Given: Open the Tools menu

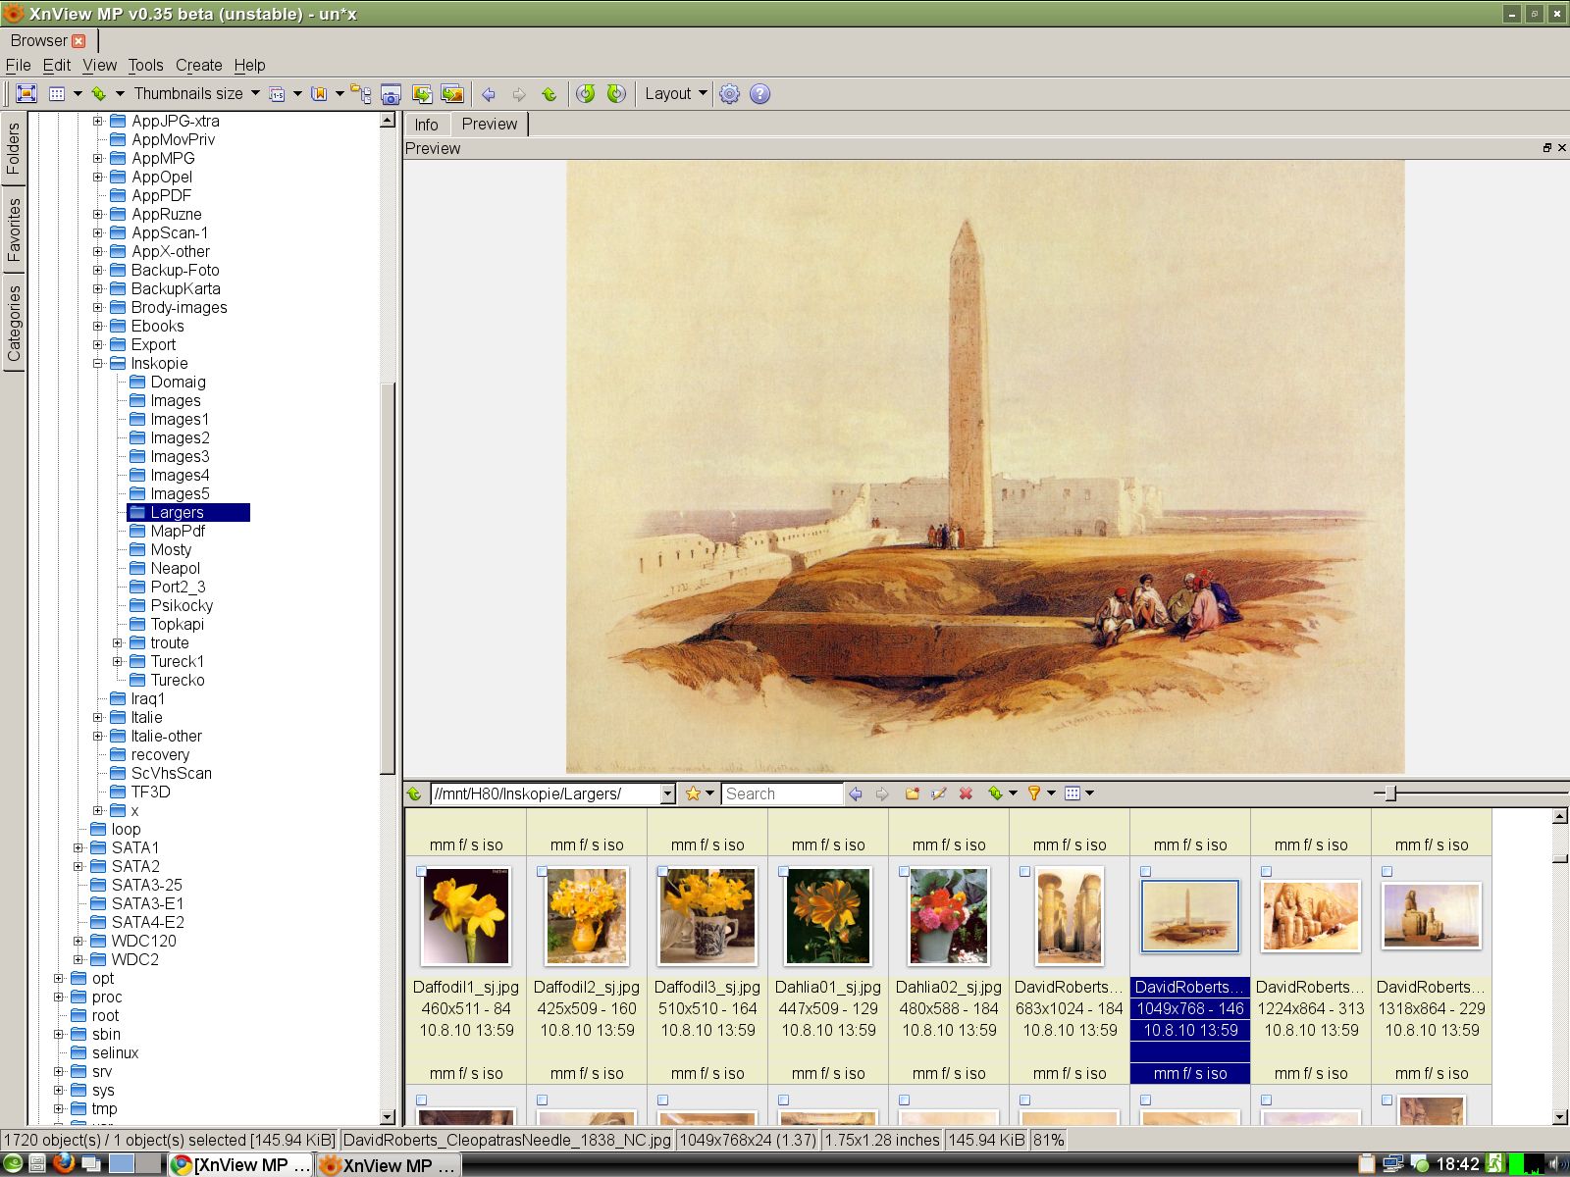Looking at the screenshot, I should pos(145,65).
